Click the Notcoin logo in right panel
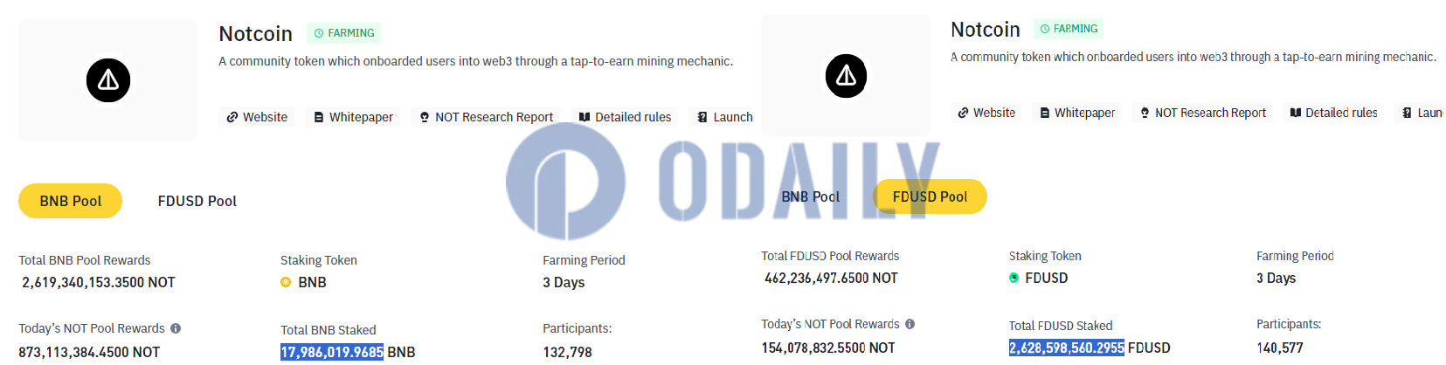This screenshot has height=365, width=1446. point(846,76)
